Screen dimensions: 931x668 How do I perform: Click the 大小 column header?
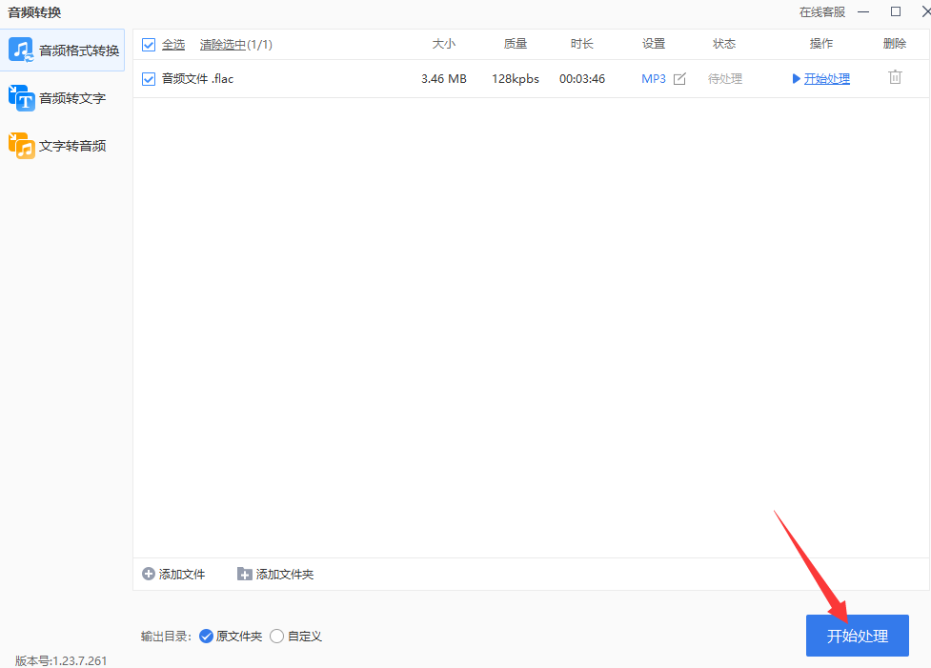coord(443,43)
